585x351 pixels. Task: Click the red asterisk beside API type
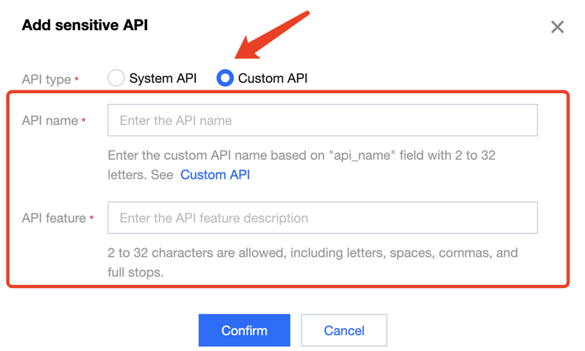point(77,80)
